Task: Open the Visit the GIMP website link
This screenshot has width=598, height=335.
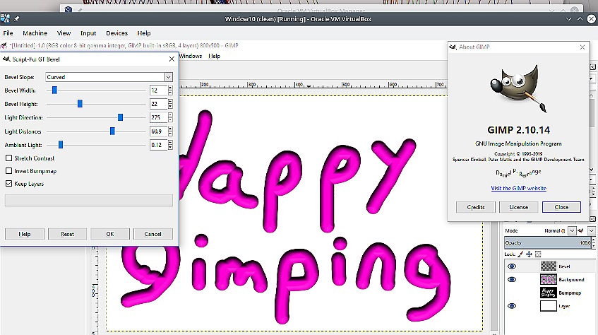Action: point(518,188)
